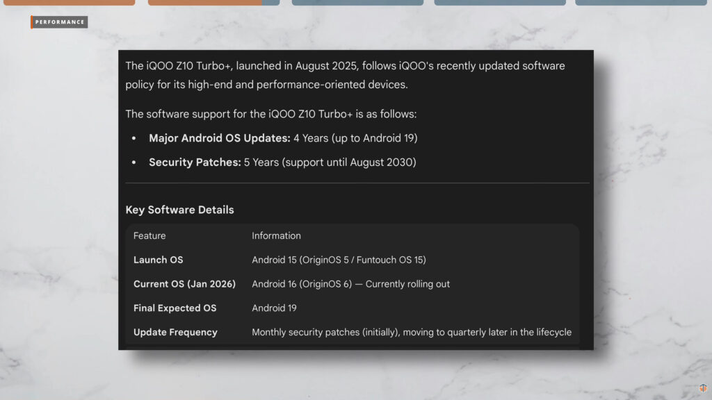Select the PERFORMANCE section label
Image resolution: width=712 pixels, height=400 pixels.
pos(60,22)
